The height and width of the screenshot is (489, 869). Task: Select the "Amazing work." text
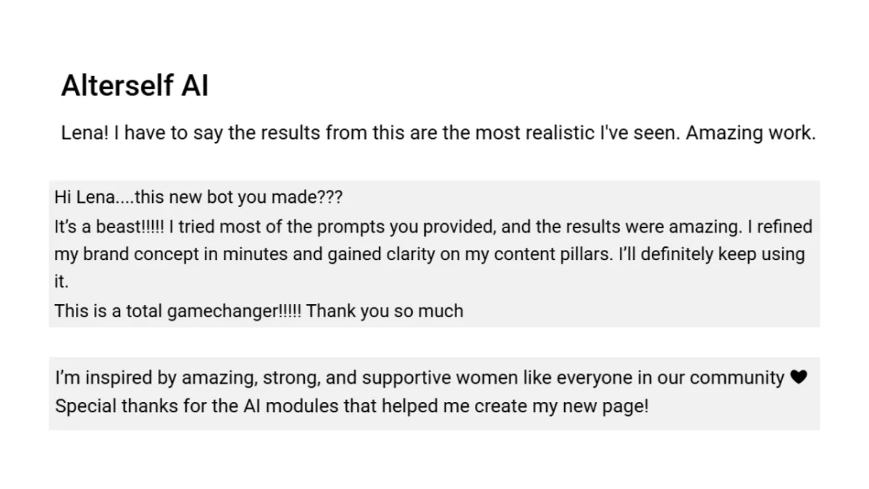coord(750,133)
